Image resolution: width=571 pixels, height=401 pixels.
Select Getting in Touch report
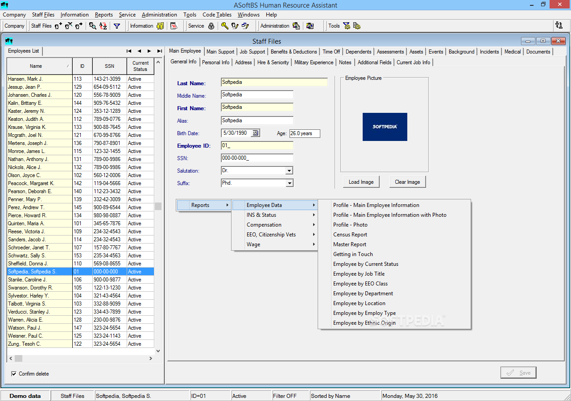[353, 254]
